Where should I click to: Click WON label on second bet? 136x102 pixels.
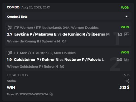point(125,52)
